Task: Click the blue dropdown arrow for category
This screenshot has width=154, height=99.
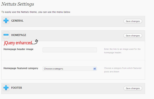Action: click(94, 69)
